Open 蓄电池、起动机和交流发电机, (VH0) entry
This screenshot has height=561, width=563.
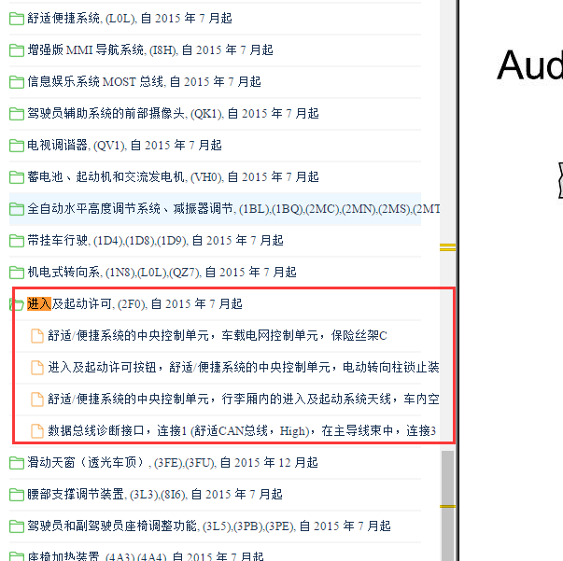[173, 176]
